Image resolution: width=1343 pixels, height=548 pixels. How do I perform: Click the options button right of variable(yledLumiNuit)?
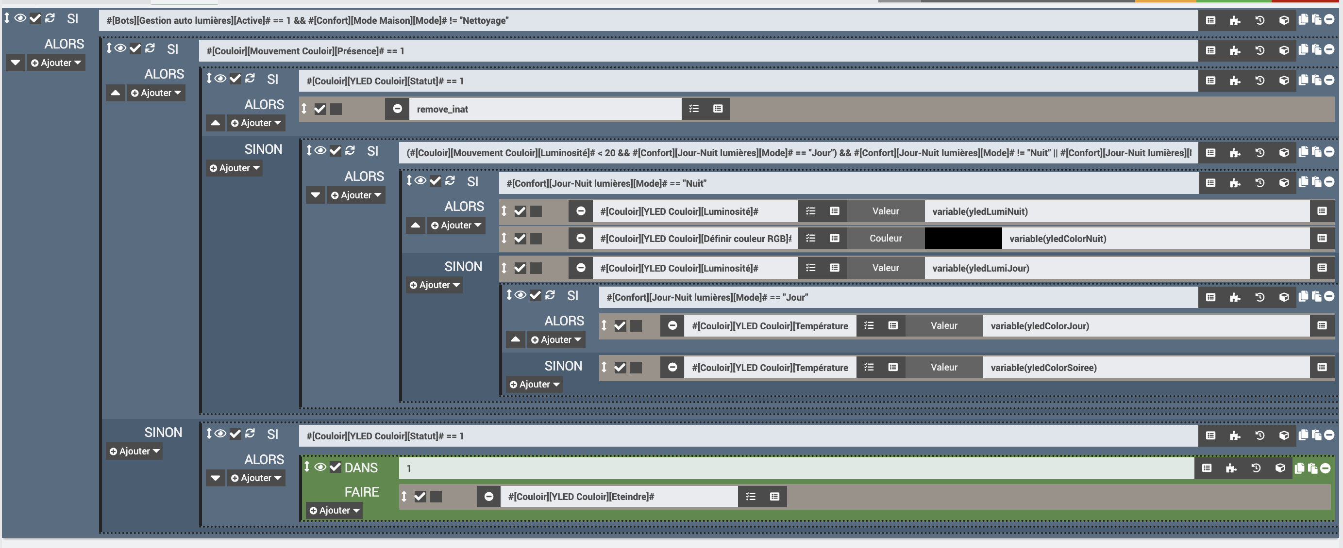tap(1322, 211)
